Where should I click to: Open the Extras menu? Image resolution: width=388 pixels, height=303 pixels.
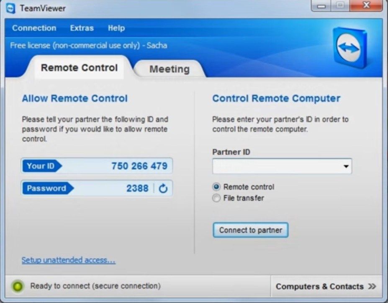[82, 28]
